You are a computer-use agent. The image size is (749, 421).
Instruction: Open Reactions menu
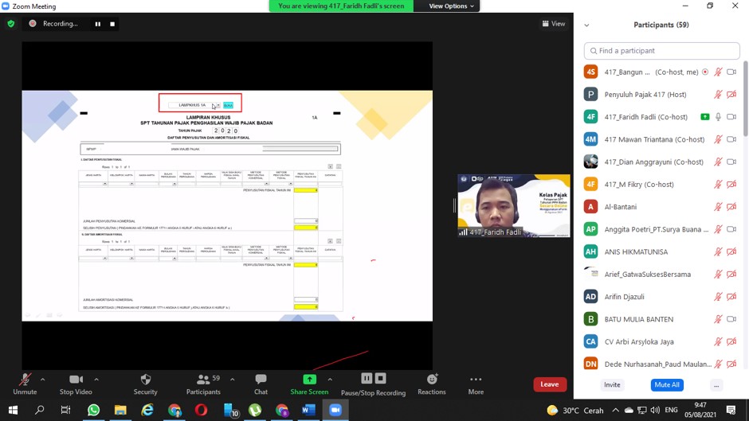(431, 380)
